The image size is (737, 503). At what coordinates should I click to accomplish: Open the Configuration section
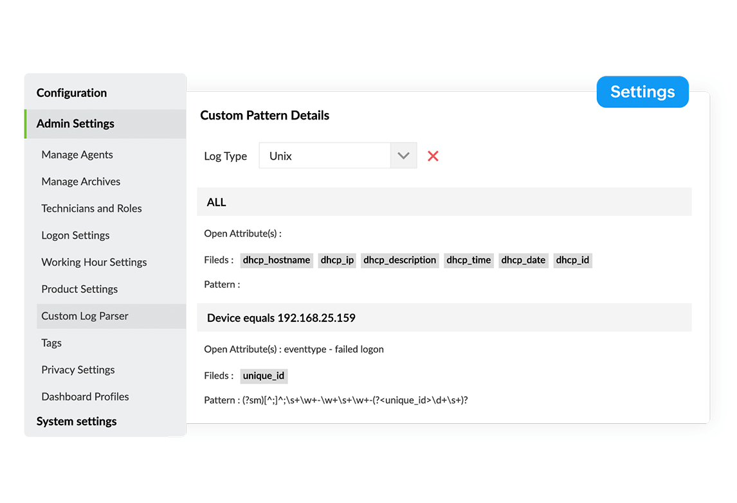[x=71, y=93]
